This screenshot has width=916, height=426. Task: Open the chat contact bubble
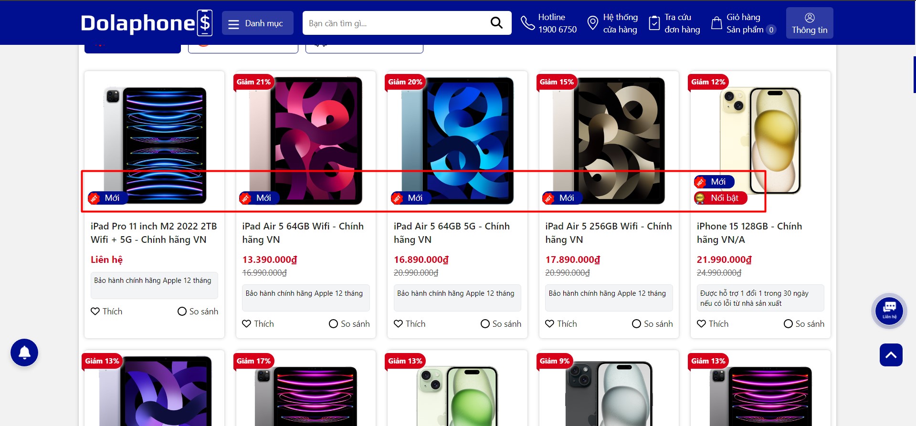coord(889,311)
